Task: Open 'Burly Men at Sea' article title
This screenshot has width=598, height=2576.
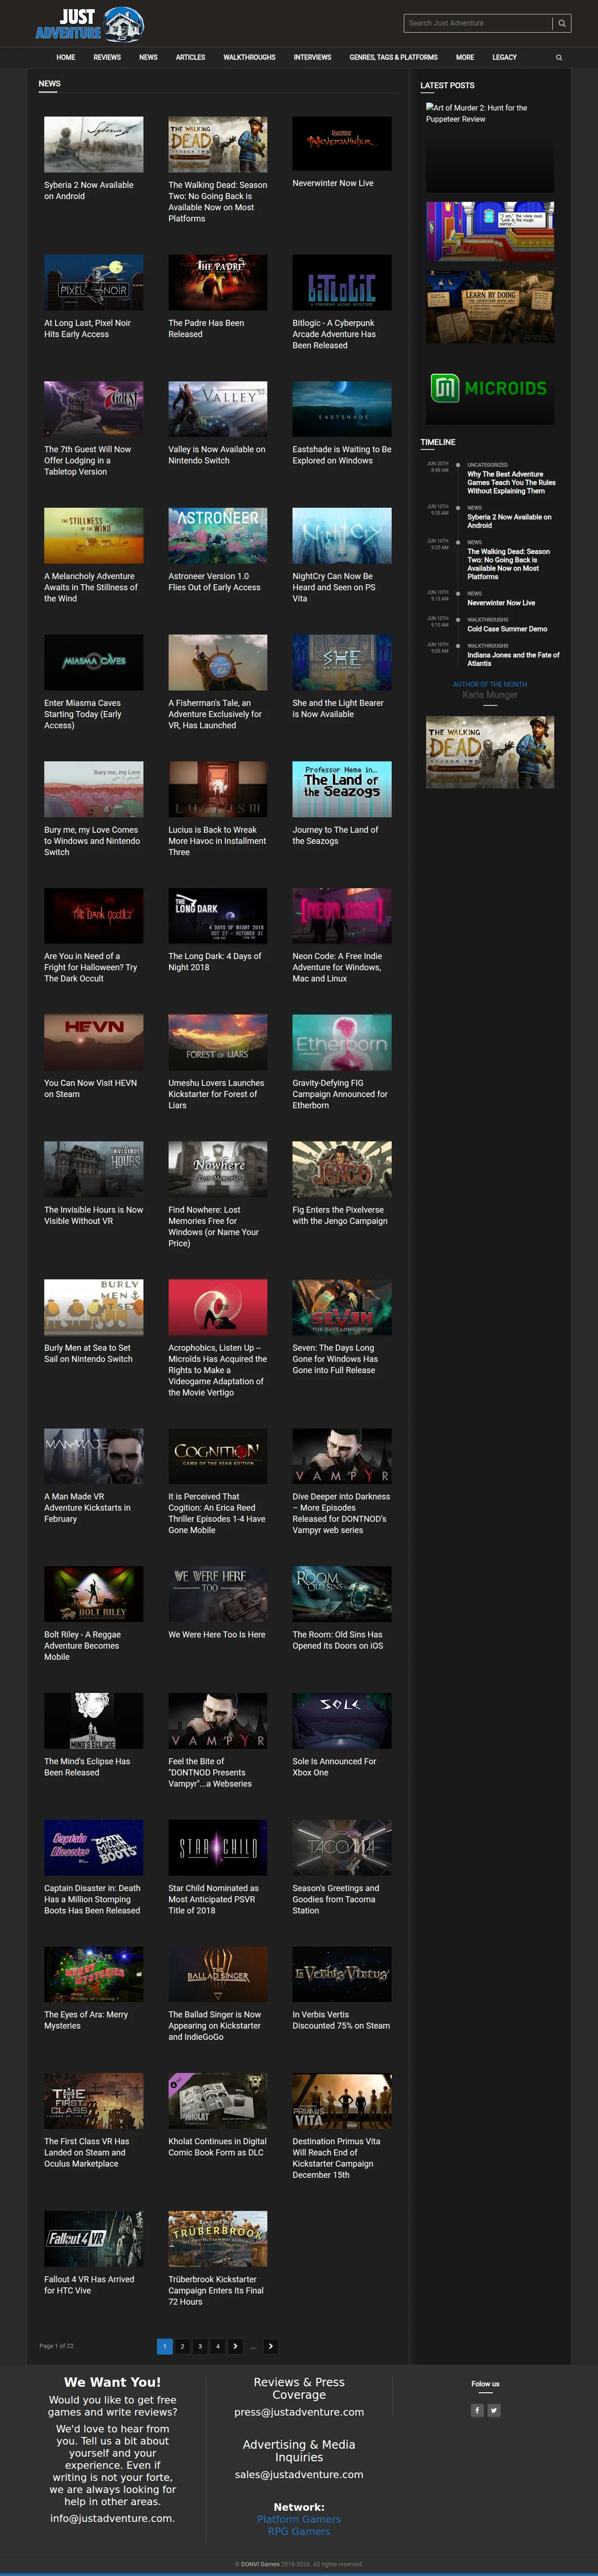Action: (88, 1353)
